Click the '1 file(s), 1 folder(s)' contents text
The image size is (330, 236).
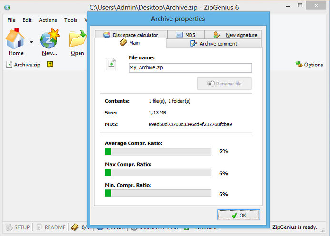coord(170,101)
